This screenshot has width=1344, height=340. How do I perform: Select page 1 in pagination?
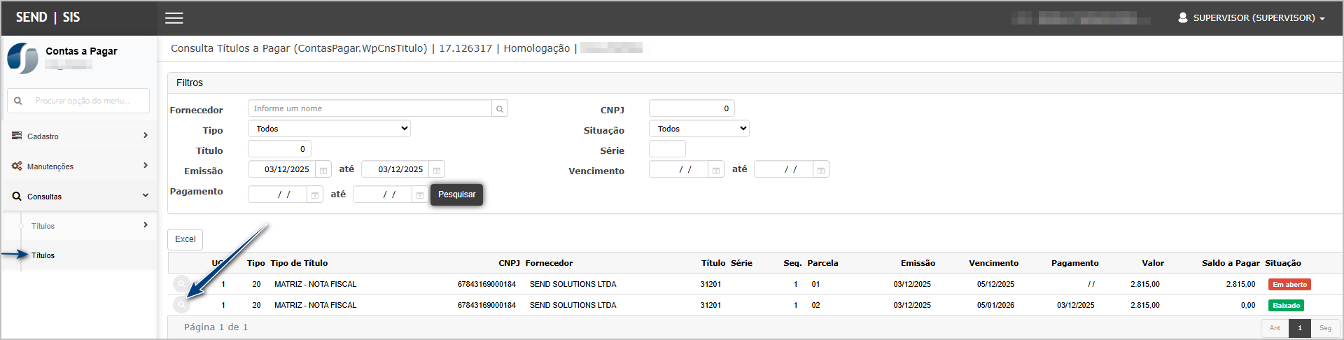(x=1300, y=328)
